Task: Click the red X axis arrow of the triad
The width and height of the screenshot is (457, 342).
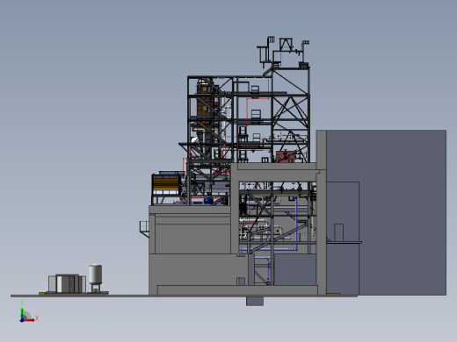Action: coord(29,320)
